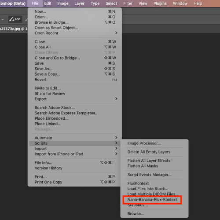This screenshot has width=220, height=220.
Task: Open Script Events Manager...
Action: tap(154, 175)
